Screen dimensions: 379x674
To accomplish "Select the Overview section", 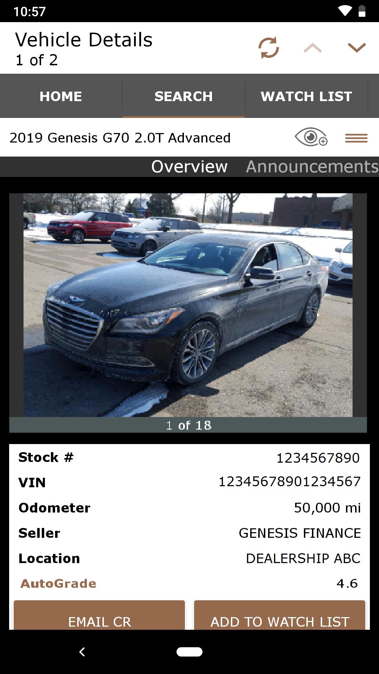I will [189, 166].
